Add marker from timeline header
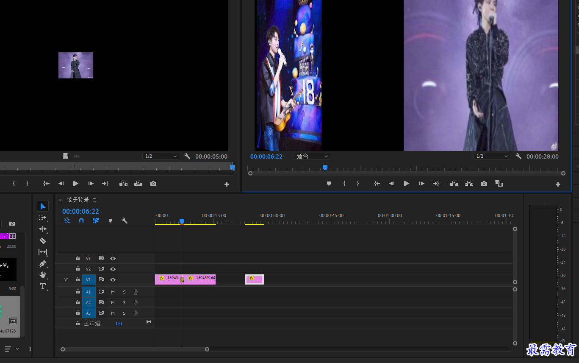Image resolution: width=579 pixels, height=363 pixels. 110,221
